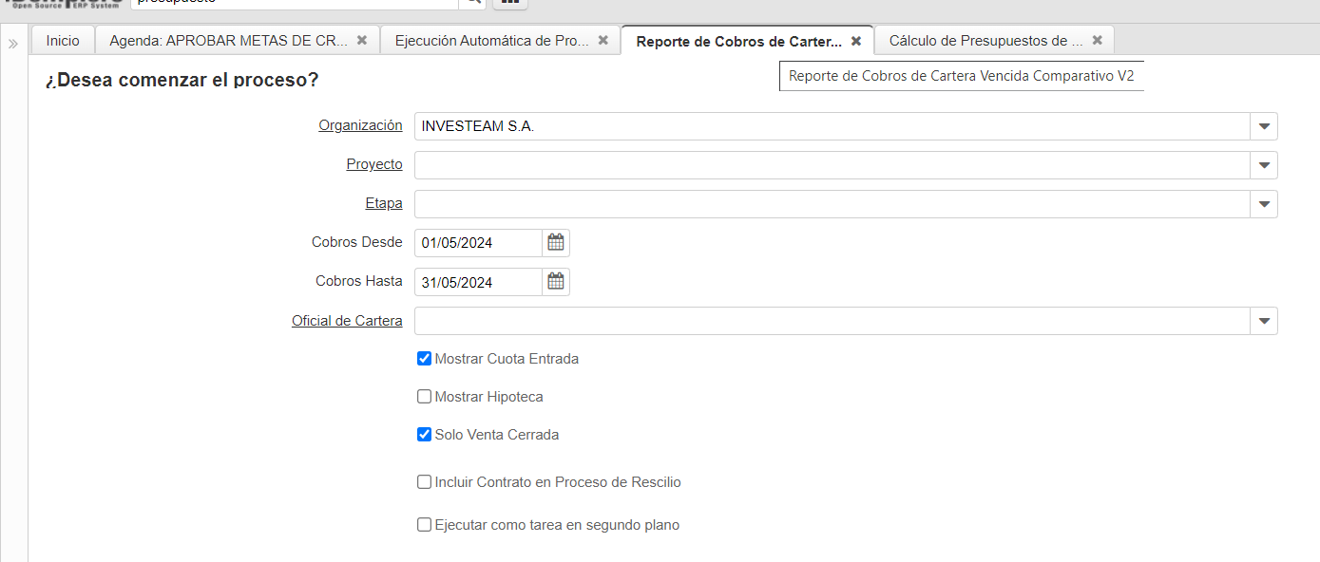Image resolution: width=1320 pixels, height=562 pixels.
Task: Close the Agenda: APROBAR METAS tab
Action: tap(361, 41)
